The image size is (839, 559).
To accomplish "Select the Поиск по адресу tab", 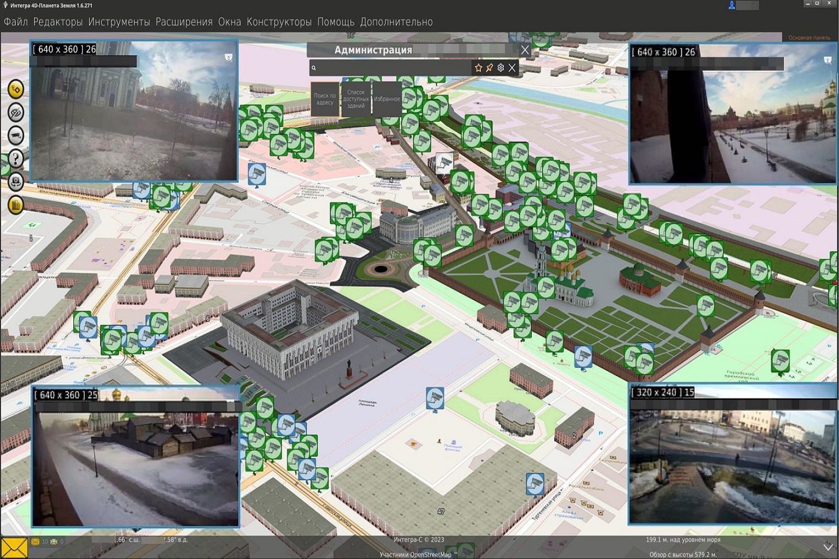I will click(325, 99).
